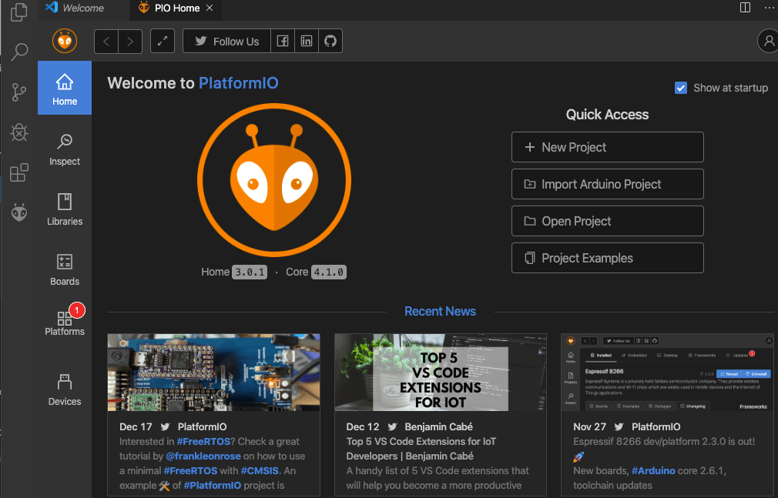Click the @frankleonrose mention link
This screenshot has height=498, width=778.
203,456
